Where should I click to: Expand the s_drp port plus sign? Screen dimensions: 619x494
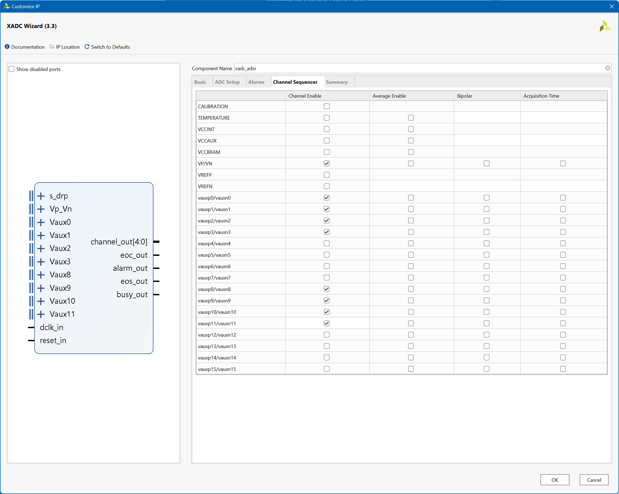41,196
